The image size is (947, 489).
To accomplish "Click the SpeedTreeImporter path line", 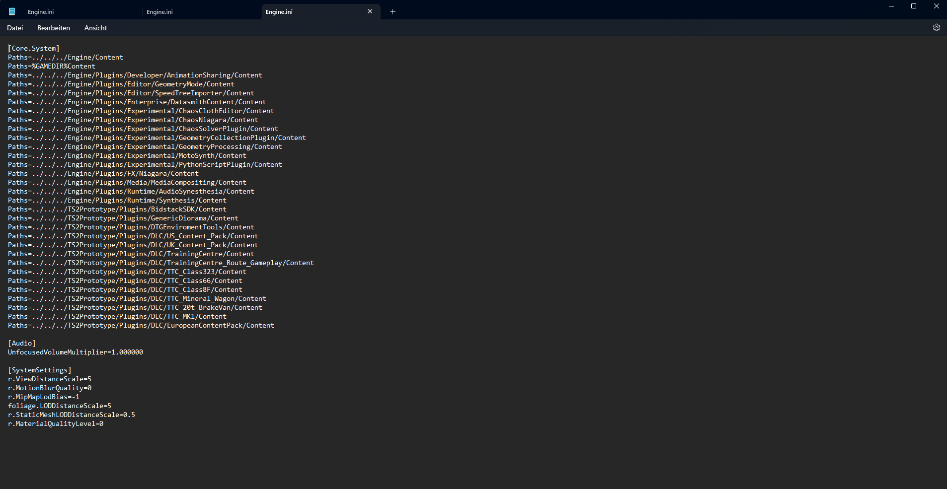I will pos(131,93).
